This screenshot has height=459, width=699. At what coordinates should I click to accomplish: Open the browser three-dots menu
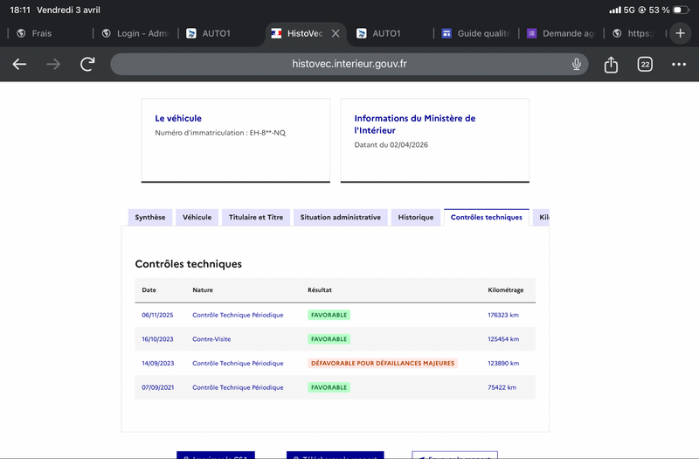tap(679, 65)
